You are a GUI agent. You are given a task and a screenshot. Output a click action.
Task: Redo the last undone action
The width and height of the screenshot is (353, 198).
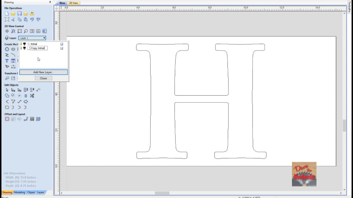[38, 20]
